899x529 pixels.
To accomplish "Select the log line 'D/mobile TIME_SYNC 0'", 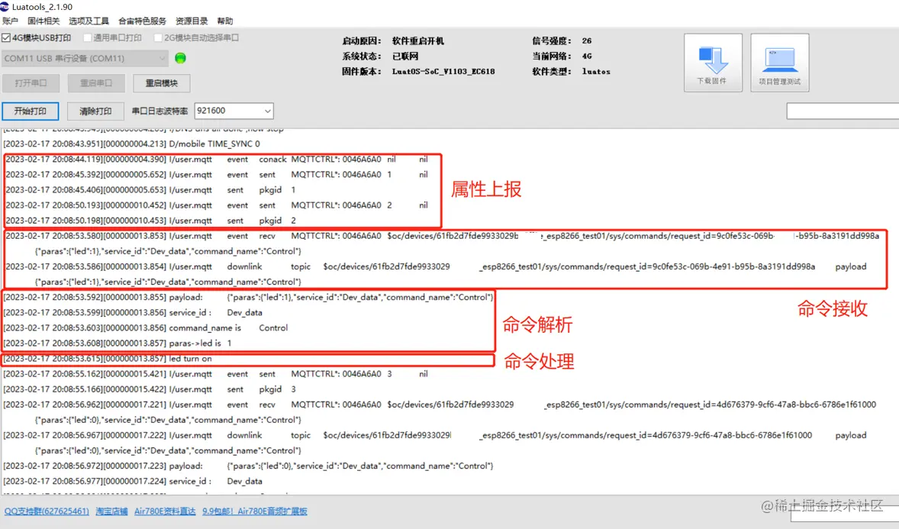I will coord(132,144).
